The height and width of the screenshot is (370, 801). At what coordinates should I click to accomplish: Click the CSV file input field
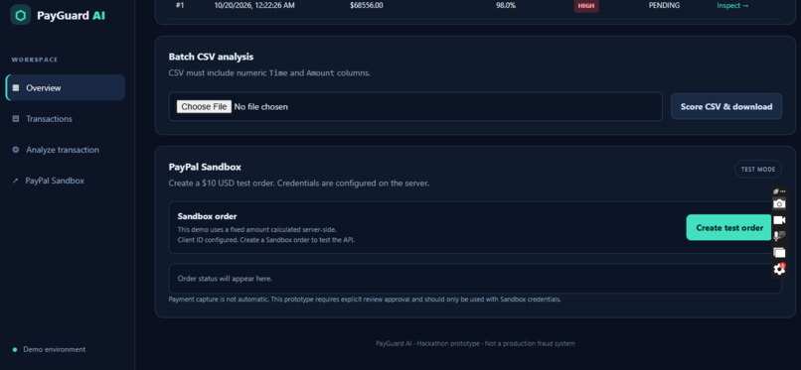(415, 106)
